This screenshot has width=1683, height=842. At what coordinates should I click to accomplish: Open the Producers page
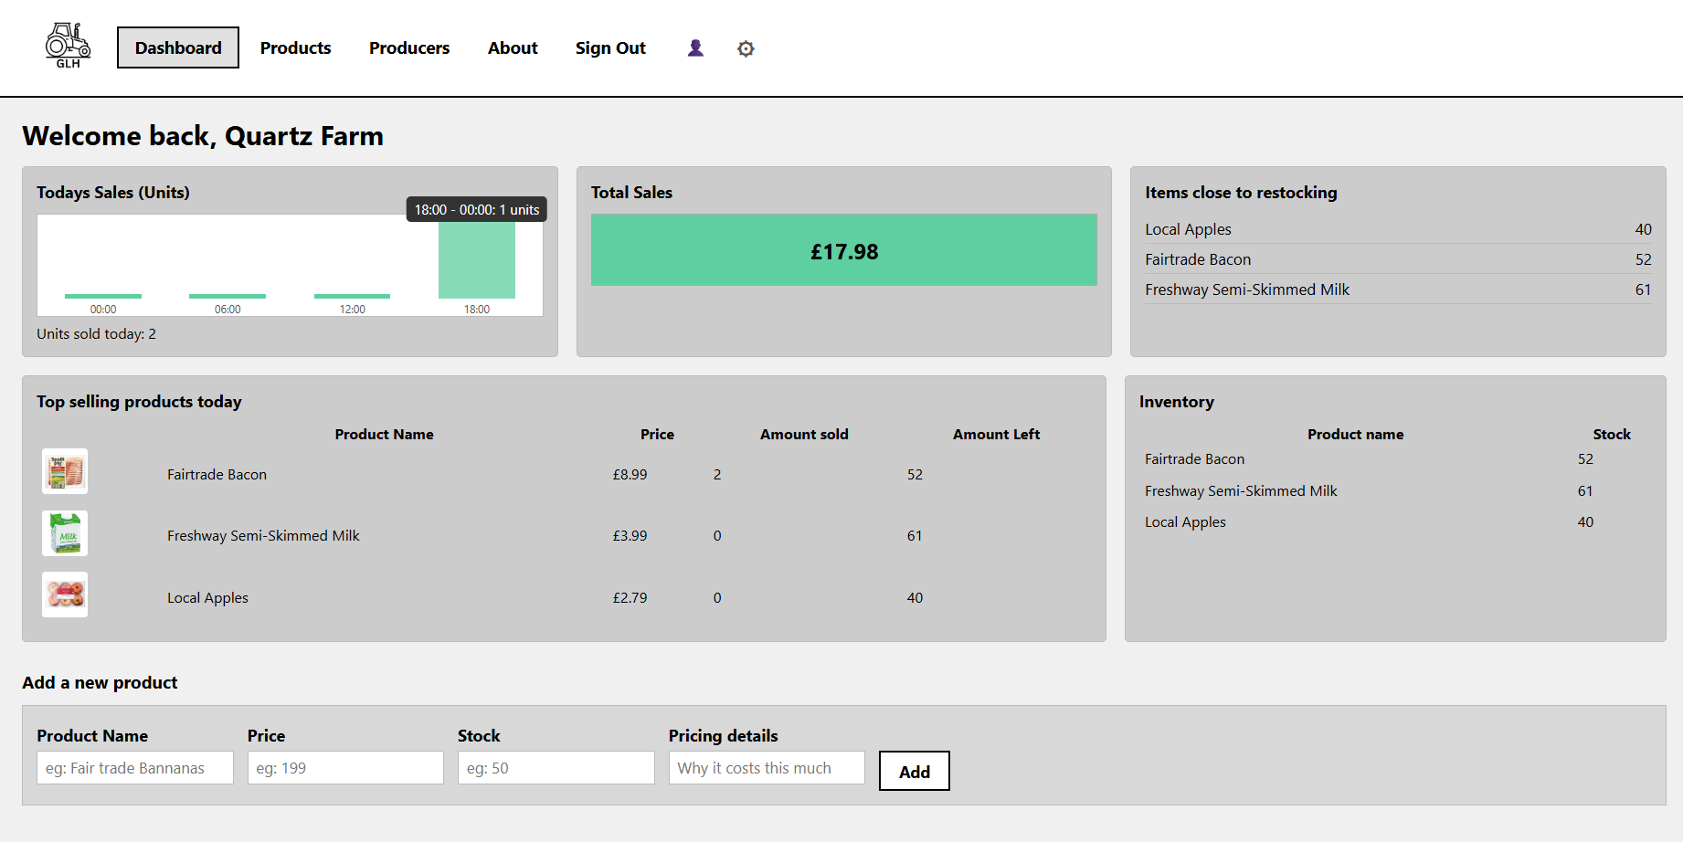pyautogui.click(x=409, y=47)
